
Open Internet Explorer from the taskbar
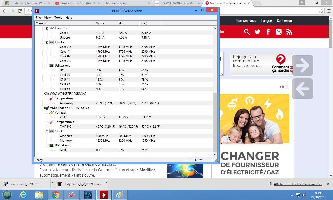pyautogui.click(x=23, y=195)
